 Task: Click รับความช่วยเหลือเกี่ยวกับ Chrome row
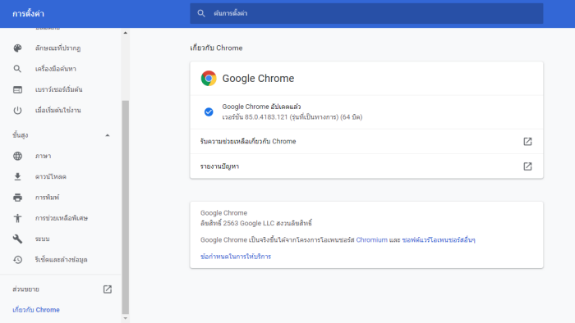point(366,142)
